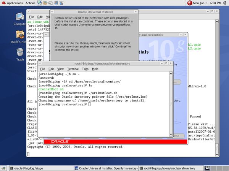Open the Trash desktop icon

(x=20, y=52)
